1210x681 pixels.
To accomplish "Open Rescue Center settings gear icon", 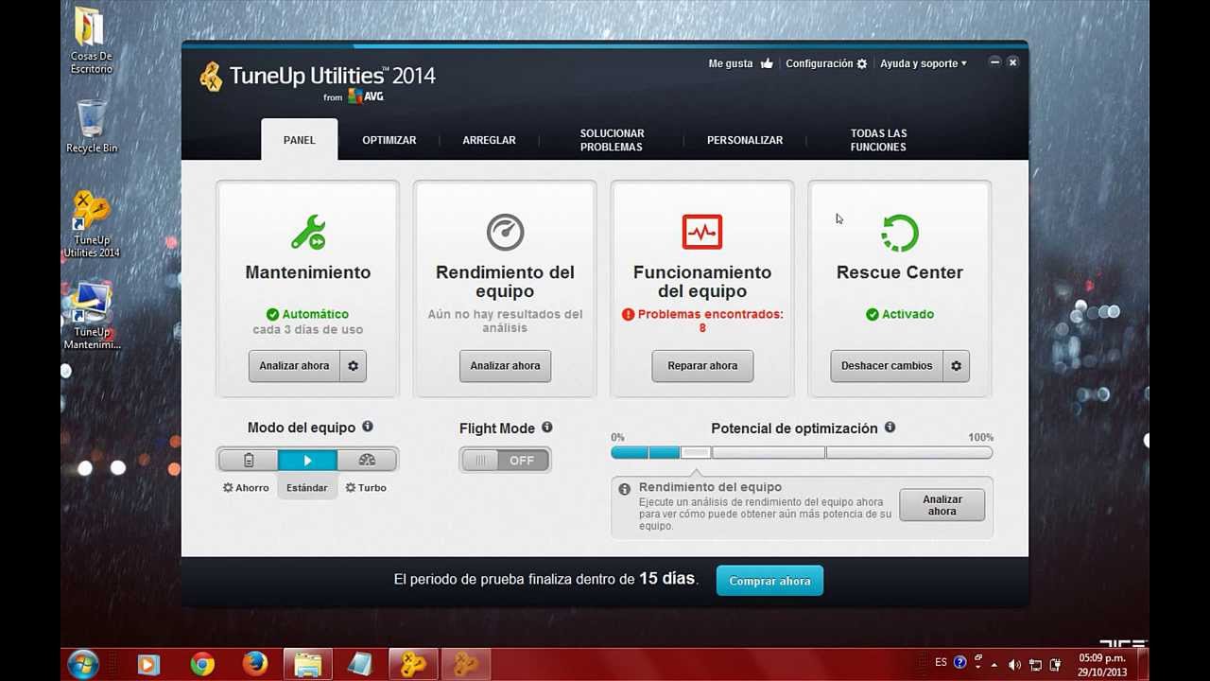I will point(956,366).
